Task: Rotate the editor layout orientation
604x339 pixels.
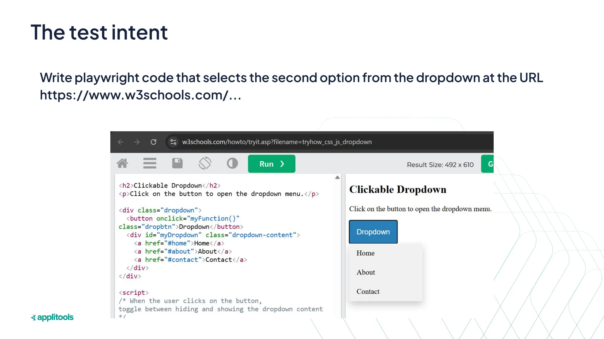Action: coord(205,163)
